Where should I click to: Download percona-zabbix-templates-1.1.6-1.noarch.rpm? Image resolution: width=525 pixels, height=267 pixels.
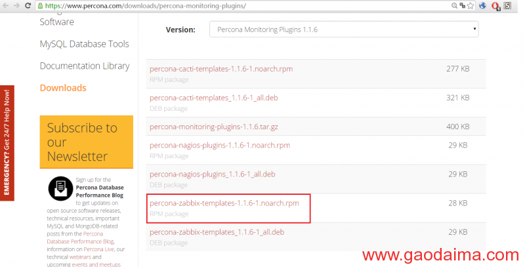pyautogui.click(x=224, y=203)
